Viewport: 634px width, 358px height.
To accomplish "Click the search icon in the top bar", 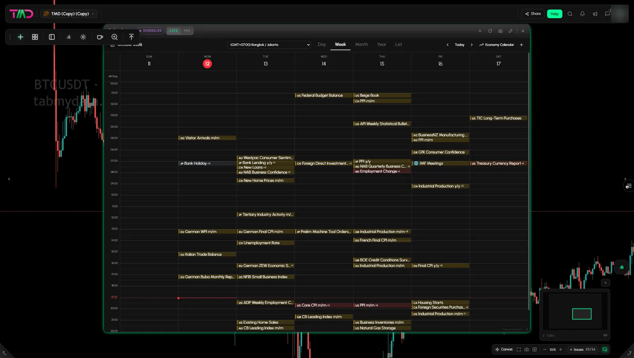I will coord(570,14).
